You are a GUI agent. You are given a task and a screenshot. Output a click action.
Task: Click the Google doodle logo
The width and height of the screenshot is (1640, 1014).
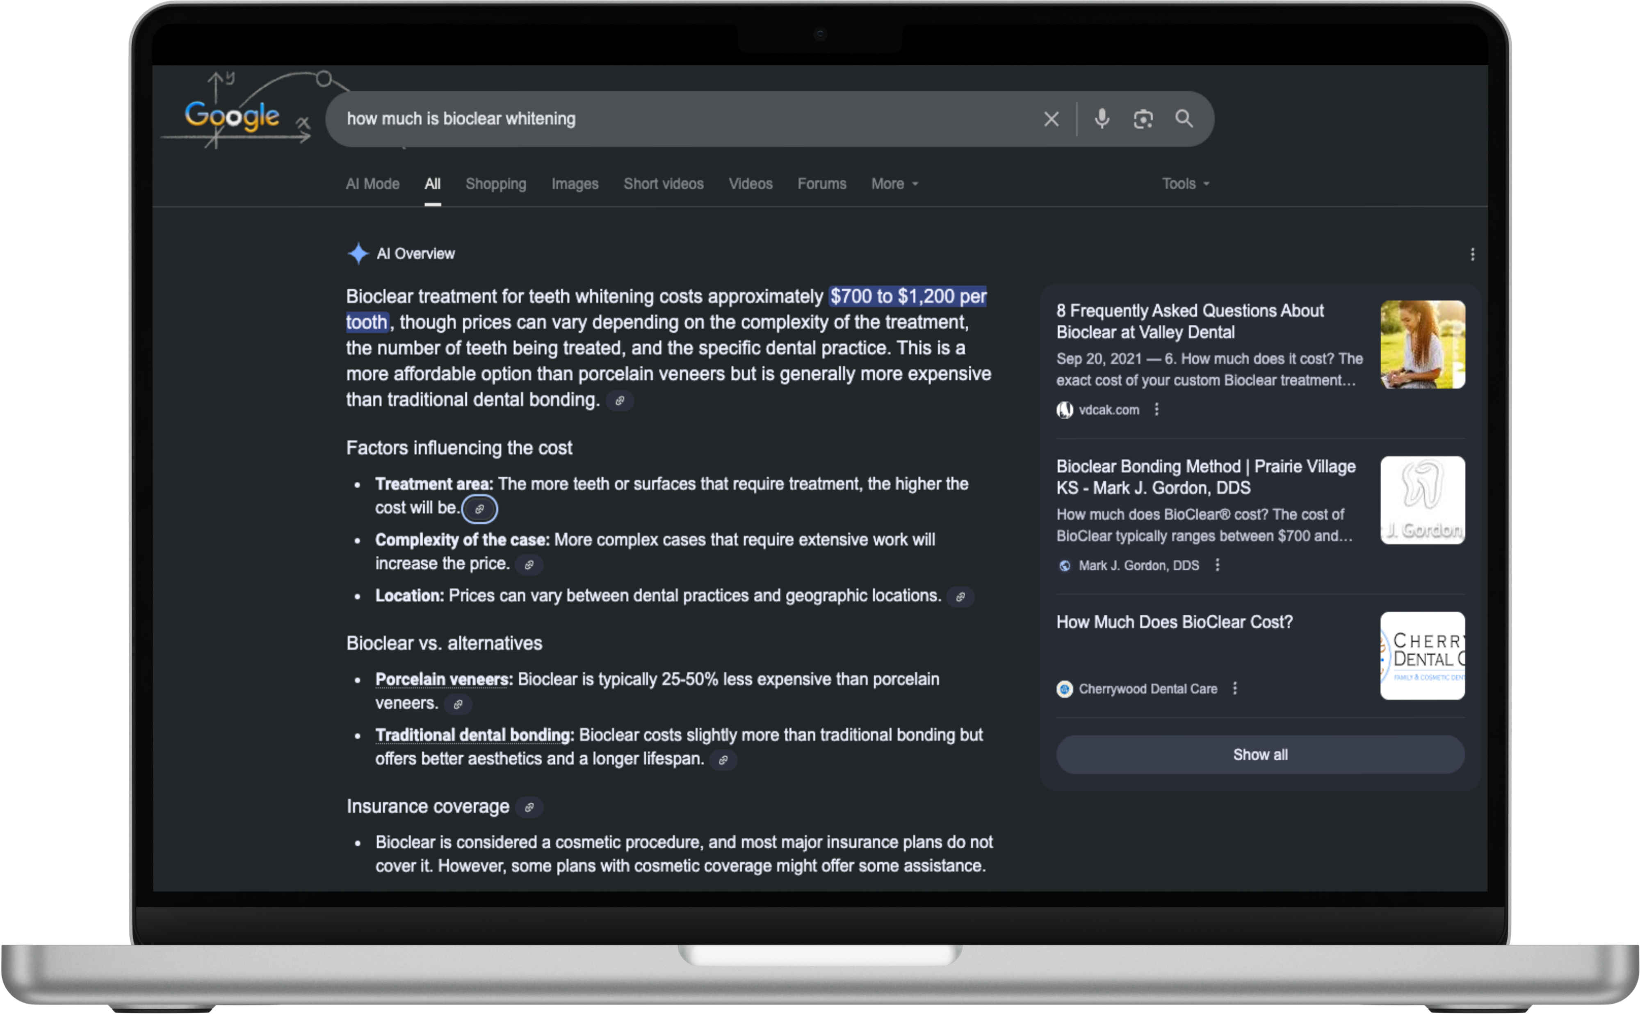coord(232,115)
